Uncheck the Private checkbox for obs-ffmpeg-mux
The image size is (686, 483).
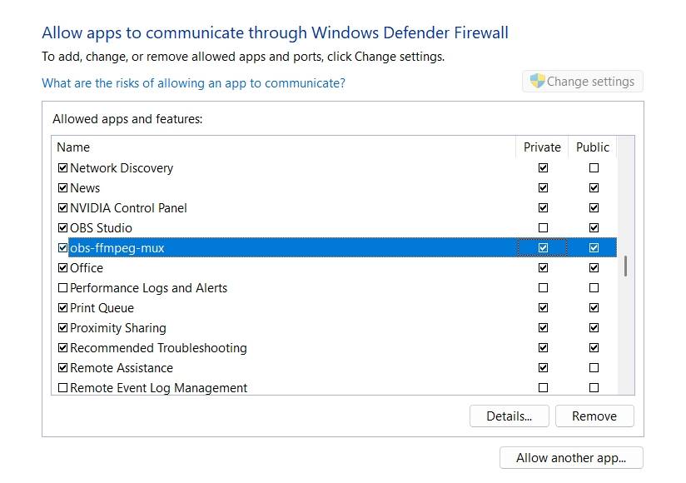543,247
